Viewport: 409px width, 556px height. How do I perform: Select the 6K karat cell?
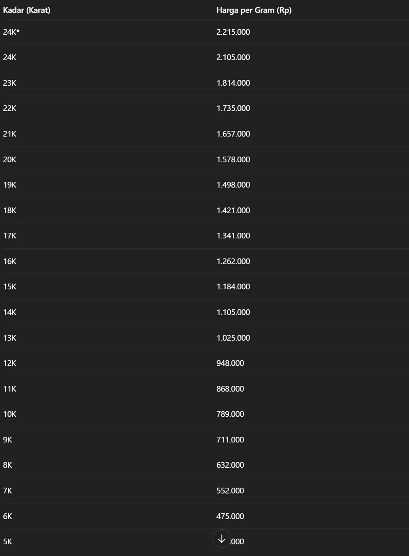(7, 516)
